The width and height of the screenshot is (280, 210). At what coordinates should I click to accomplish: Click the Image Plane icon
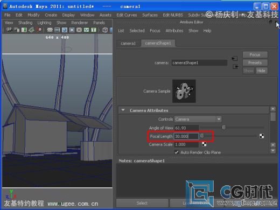coord(31,30)
